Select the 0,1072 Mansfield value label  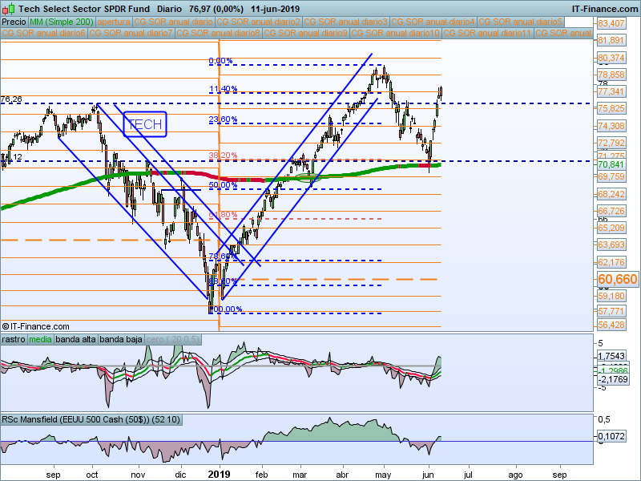(x=611, y=436)
